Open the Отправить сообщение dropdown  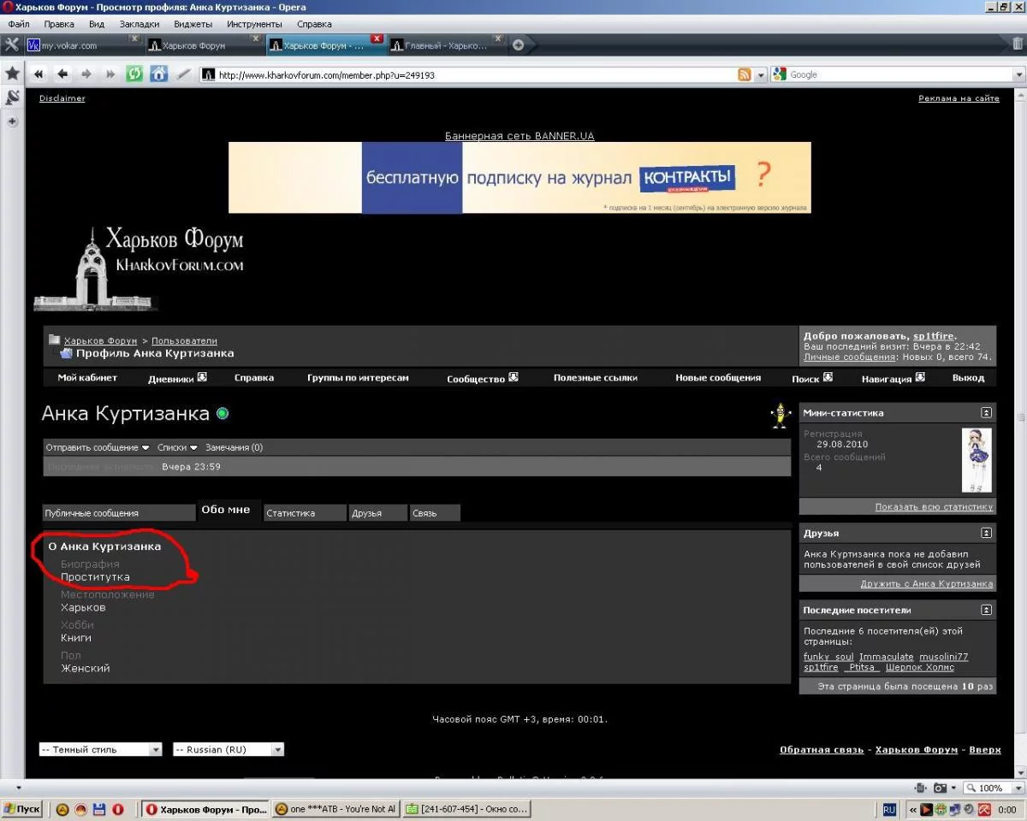tap(98, 447)
